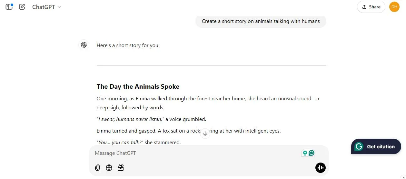Start a new chat with the compose icon
The height and width of the screenshot is (179, 406).
coord(22,7)
